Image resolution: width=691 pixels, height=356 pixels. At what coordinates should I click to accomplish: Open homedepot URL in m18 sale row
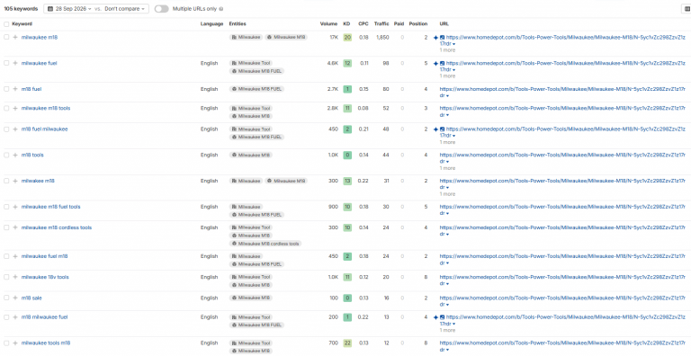tap(562, 301)
